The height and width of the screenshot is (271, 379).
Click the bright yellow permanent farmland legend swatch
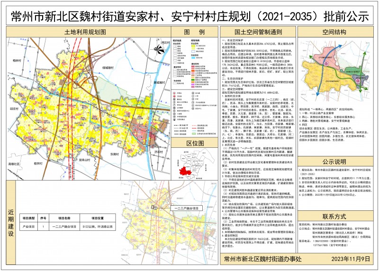click(193, 45)
